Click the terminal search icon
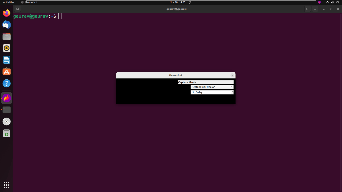Screen dimensions: 342x192 point(307,9)
